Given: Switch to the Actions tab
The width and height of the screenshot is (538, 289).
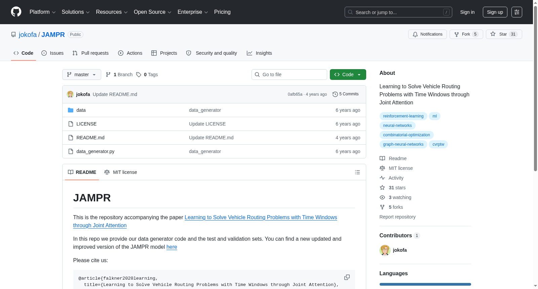Looking at the screenshot, I should 130,53.
